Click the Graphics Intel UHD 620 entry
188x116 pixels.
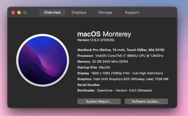(123, 79)
